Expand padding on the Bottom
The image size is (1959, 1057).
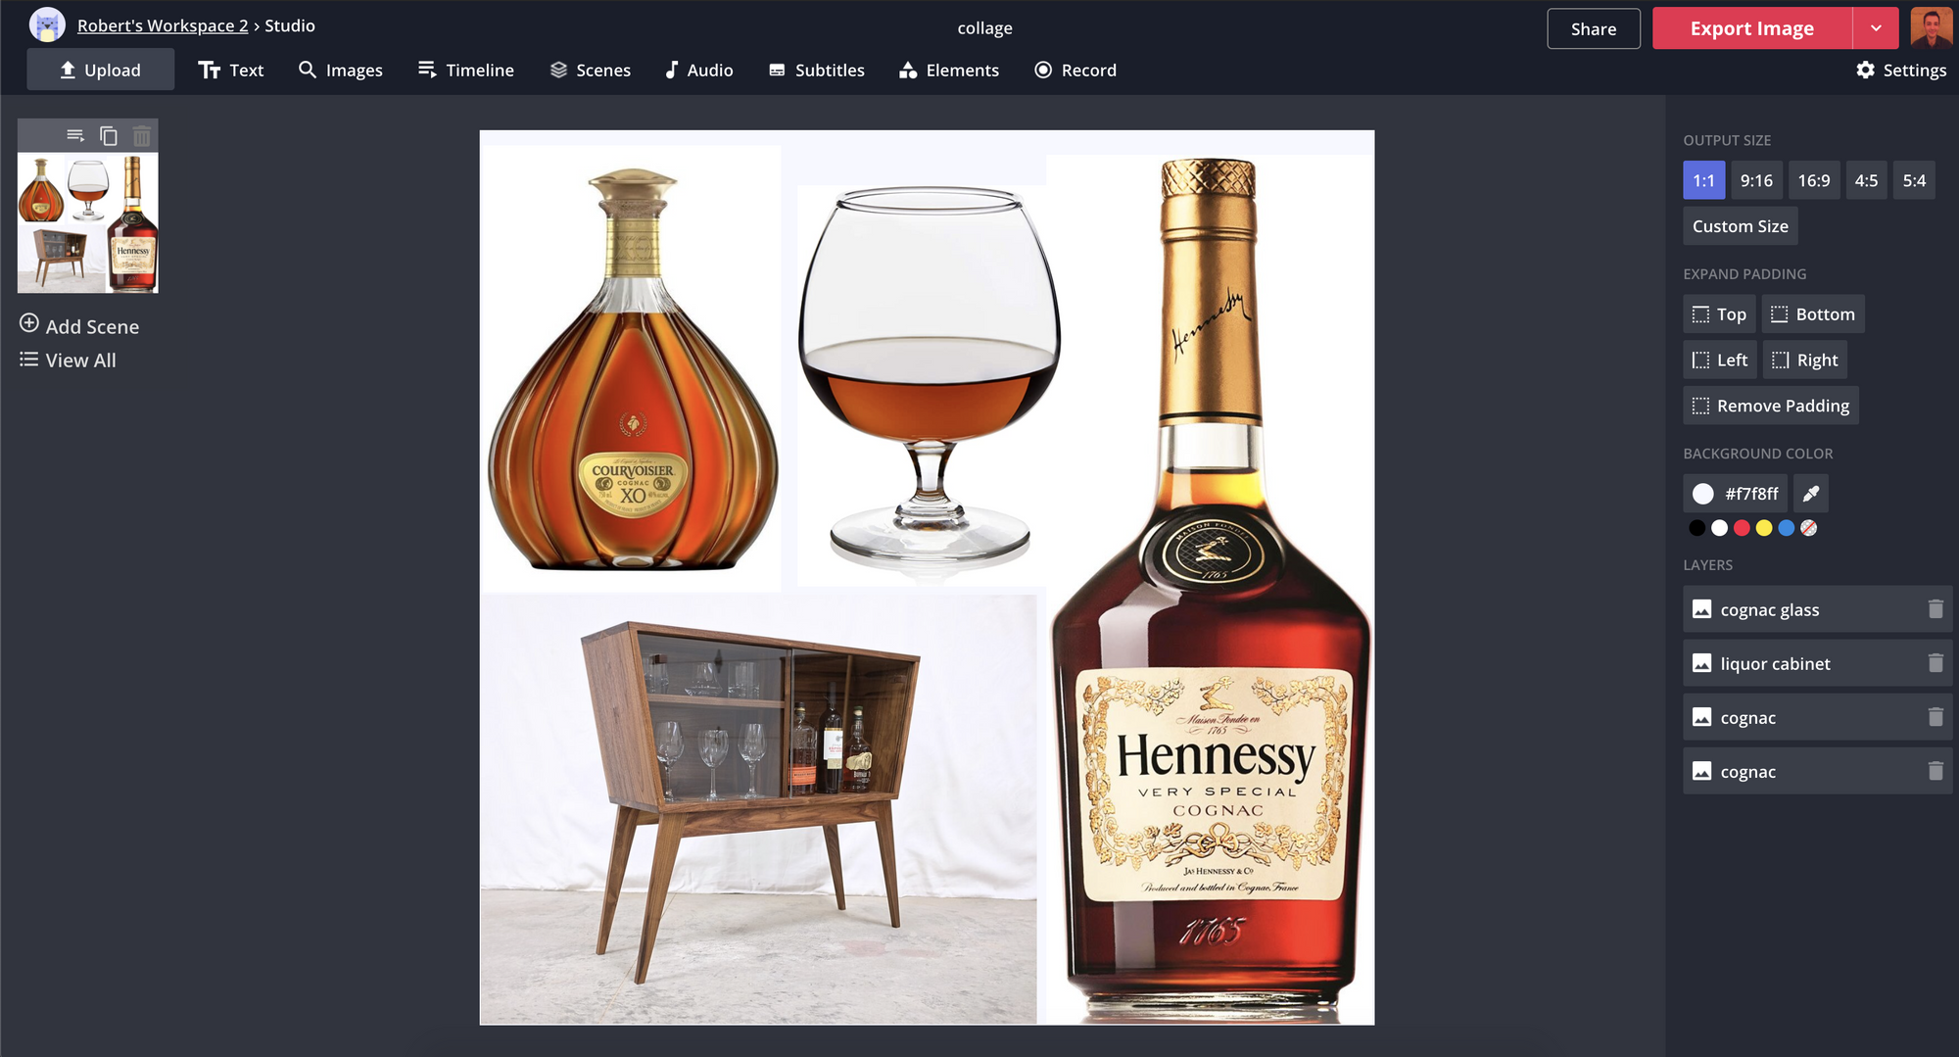coord(1813,314)
